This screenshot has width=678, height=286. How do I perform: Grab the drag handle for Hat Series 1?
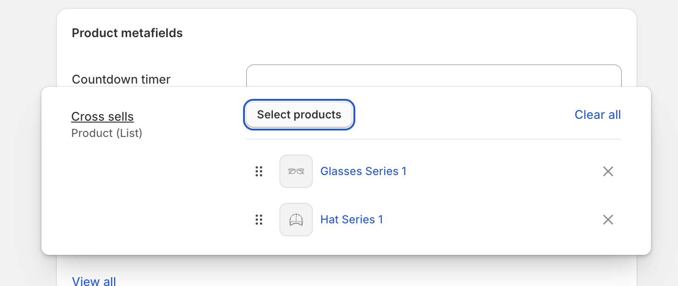[x=259, y=220]
